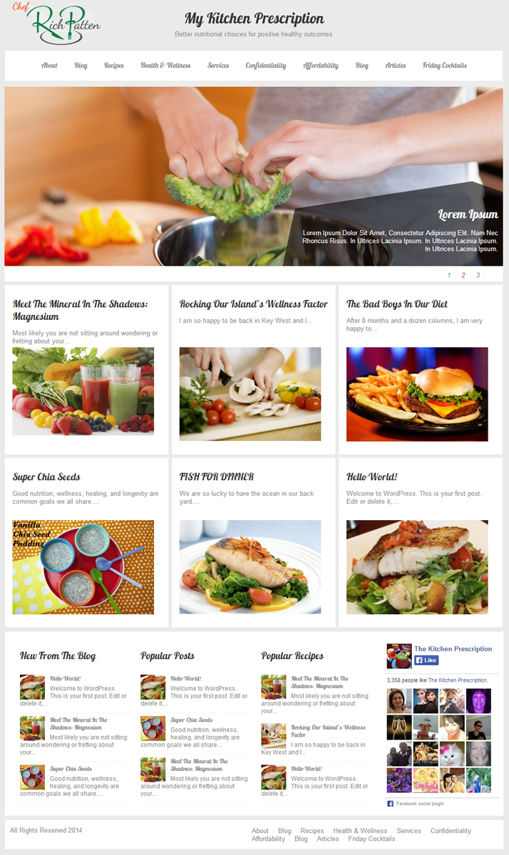Open 'FISH FOR DINNER' post title

coord(217,477)
